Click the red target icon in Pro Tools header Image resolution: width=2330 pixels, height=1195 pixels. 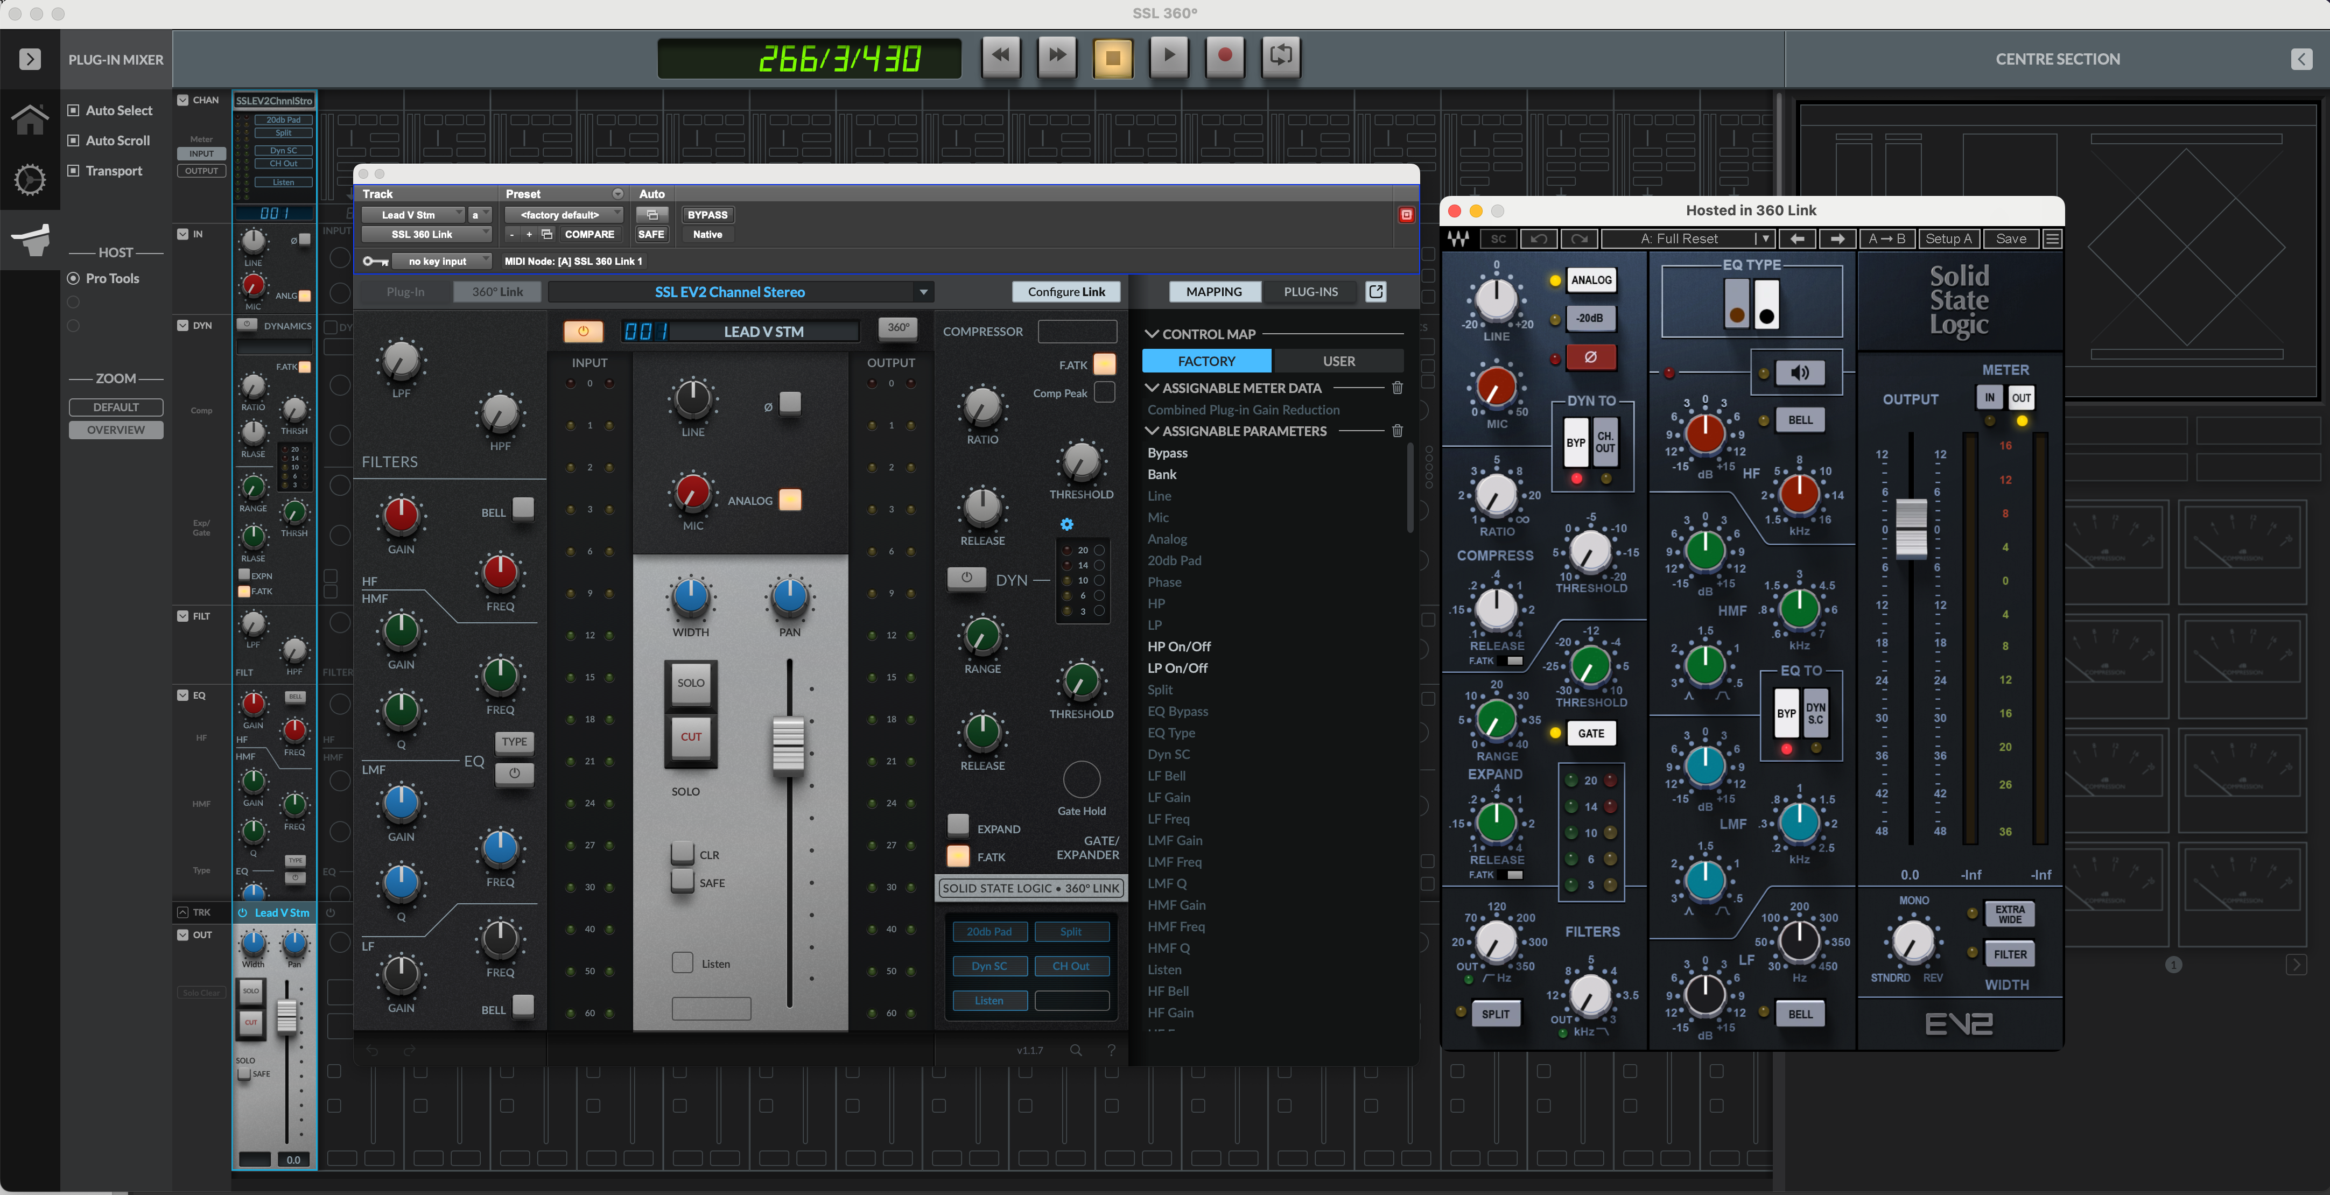(x=1407, y=214)
